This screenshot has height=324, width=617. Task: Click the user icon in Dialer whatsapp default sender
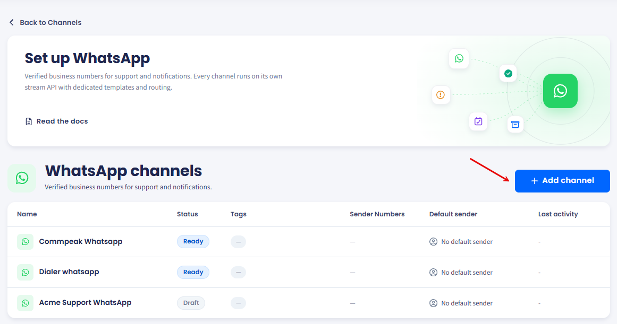(x=433, y=272)
